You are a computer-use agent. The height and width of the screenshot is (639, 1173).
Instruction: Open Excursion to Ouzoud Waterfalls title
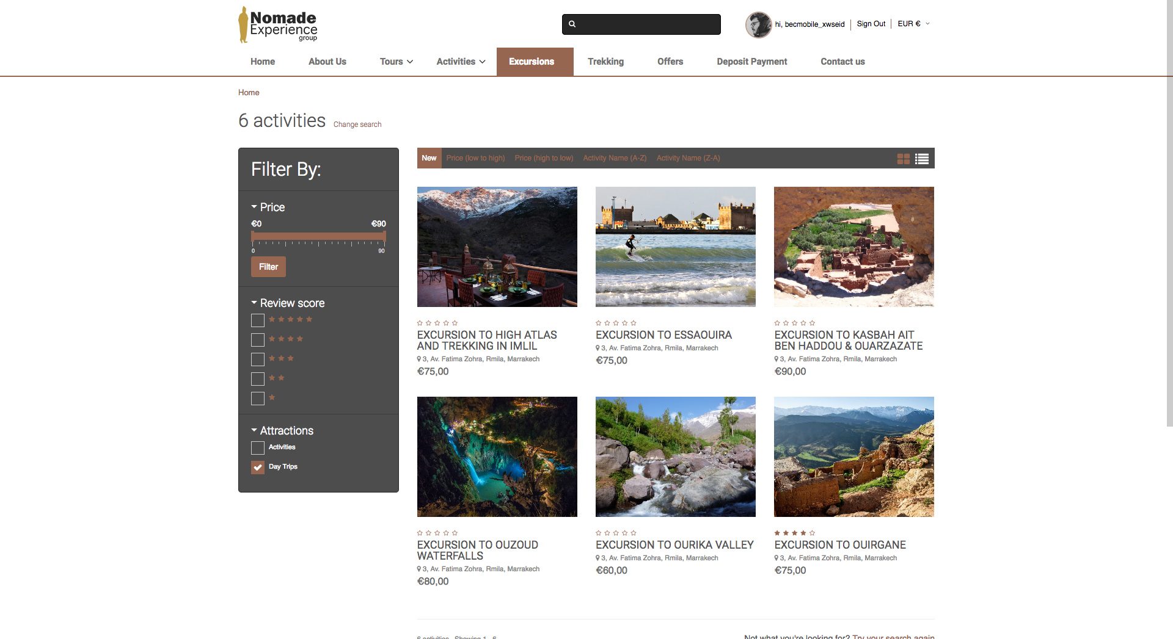point(478,551)
